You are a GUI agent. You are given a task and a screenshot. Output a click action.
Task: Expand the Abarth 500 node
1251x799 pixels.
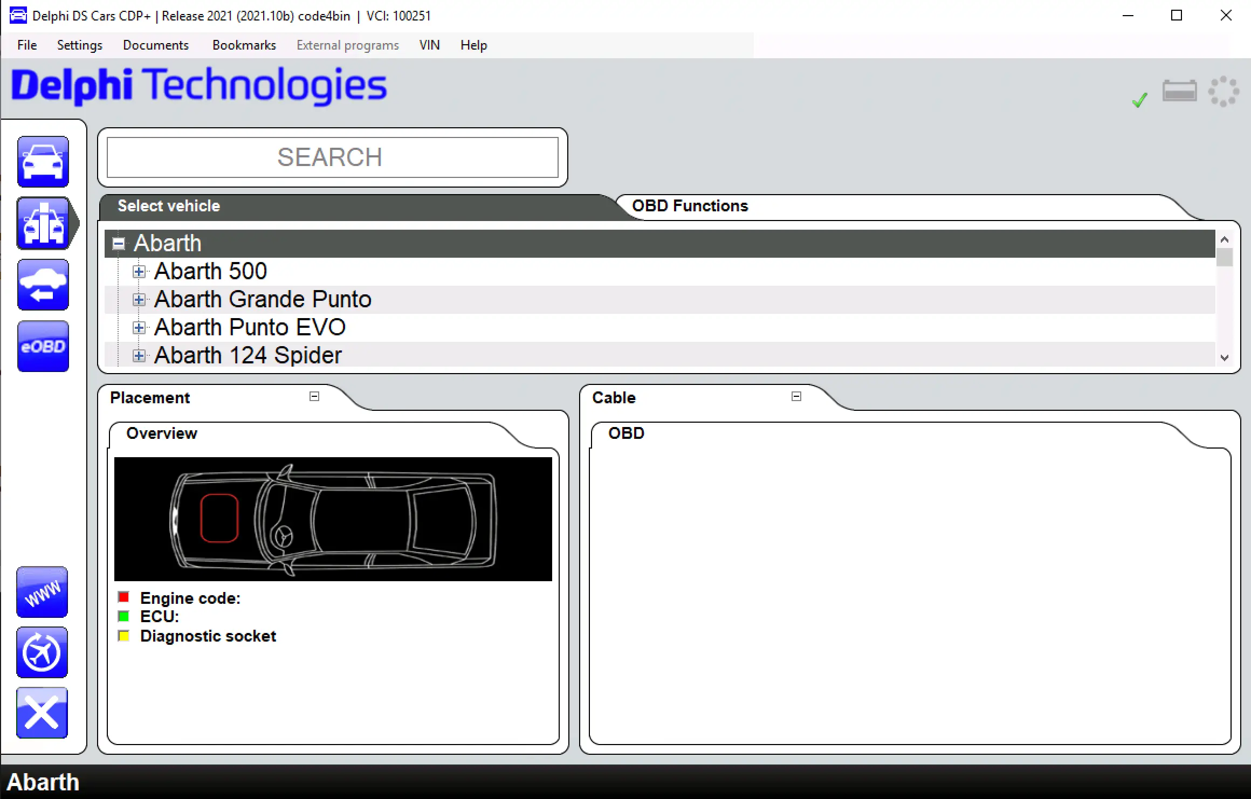click(139, 272)
